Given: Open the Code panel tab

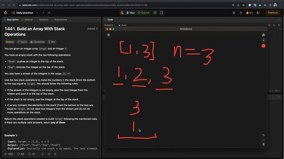Looking at the screenshot, I should click(109, 19).
